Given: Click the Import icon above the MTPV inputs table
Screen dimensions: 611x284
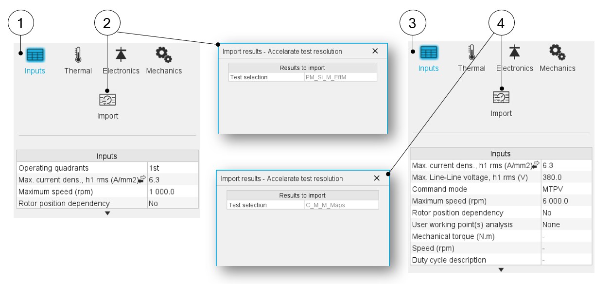Looking at the screenshot, I should tap(501, 97).
